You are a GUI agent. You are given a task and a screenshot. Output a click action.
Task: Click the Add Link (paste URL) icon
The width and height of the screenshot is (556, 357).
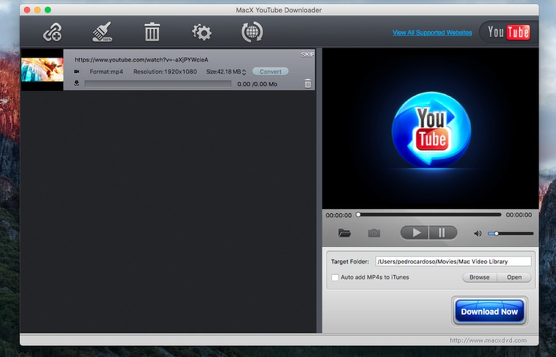[53, 33]
